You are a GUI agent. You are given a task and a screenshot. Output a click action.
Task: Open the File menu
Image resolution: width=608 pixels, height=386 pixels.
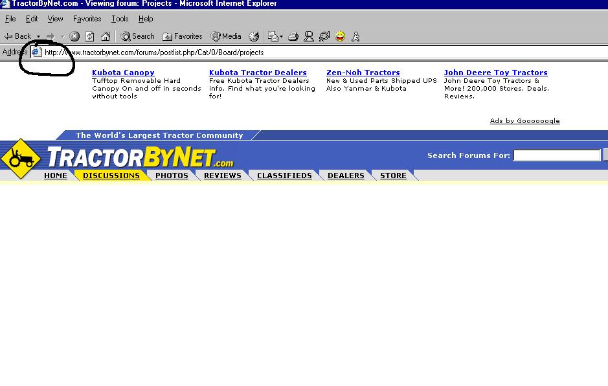point(10,19)
